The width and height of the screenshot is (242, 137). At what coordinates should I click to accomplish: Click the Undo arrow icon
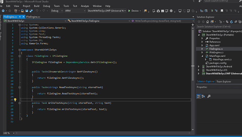(x=37, y=11)
